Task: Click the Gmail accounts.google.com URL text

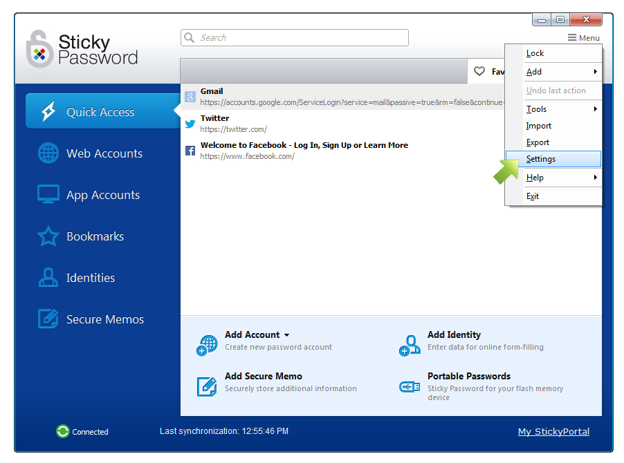Action: pos(352,102)
